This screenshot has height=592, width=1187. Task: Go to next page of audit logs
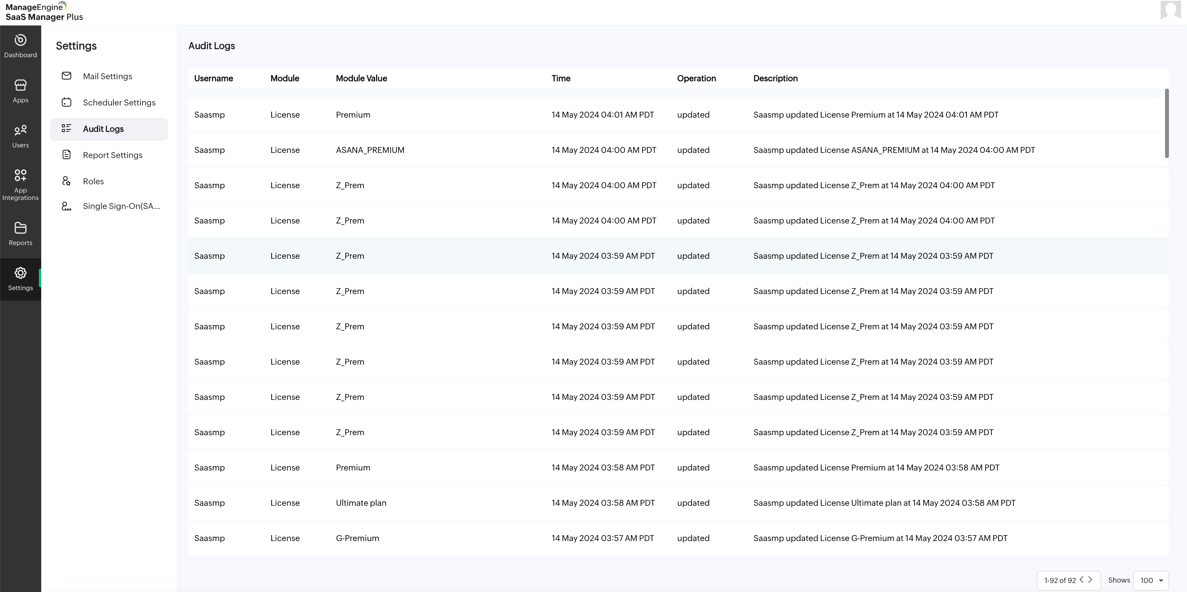point(1090,580)
